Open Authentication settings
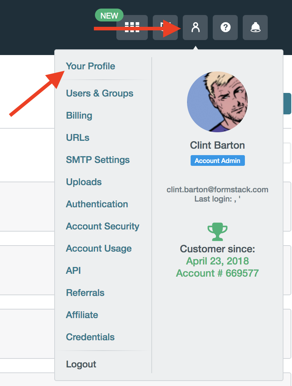The image size is (292, 386). [x=97, y=204]
